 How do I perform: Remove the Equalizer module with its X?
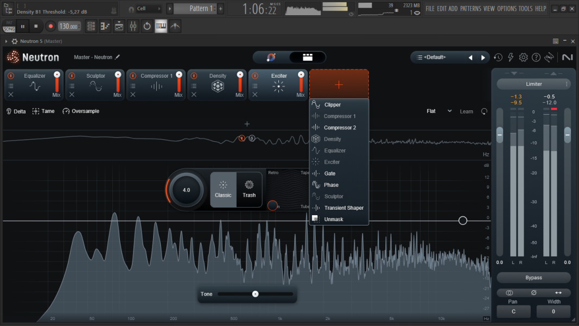point(11,95)
